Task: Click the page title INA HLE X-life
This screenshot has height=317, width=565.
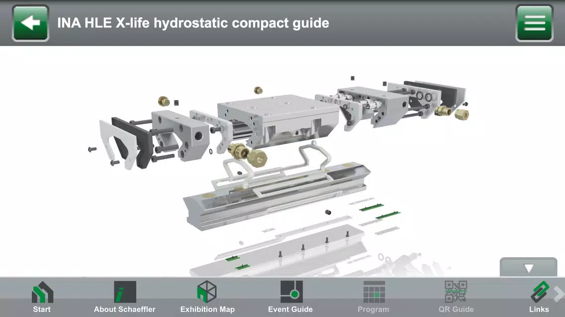Action: (193, 23)
